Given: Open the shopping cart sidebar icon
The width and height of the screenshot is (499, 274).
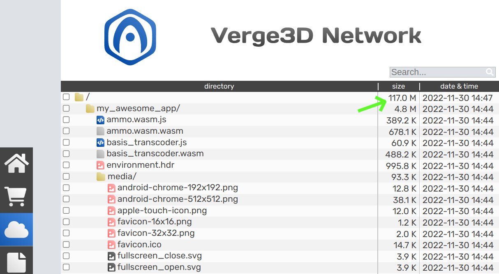Looking at the screenshot, I should click(x=16, y=196).
